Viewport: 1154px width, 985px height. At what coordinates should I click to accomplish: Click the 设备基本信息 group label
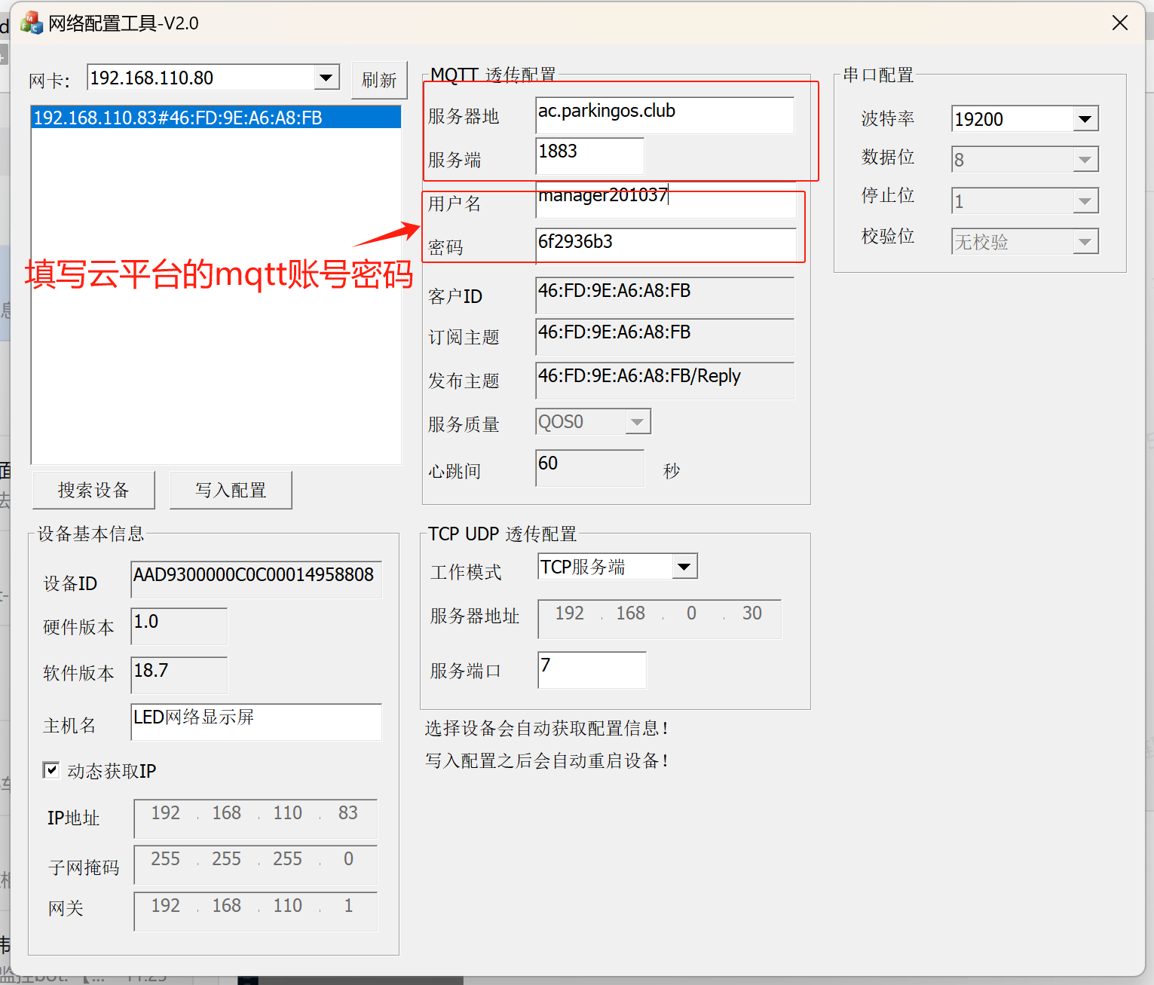tap(90, 534)
